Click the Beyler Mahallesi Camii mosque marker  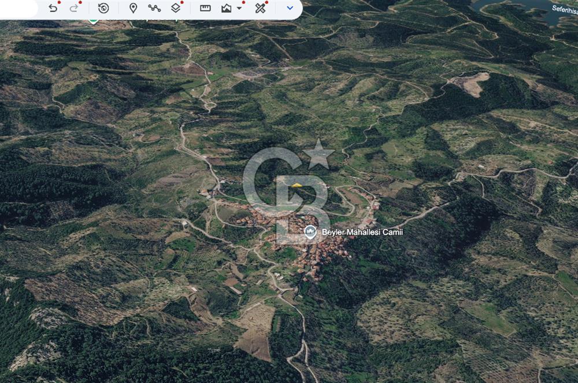pyautogui.click(x=310, y=232)
